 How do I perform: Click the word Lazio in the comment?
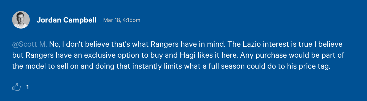click(x=253, y=44)
